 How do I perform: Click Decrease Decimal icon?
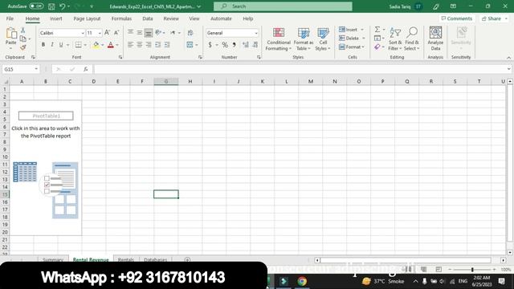(255, 45)
